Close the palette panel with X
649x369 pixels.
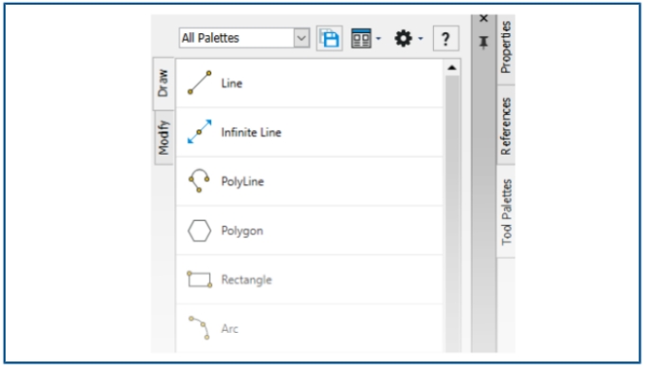coord(483,19)
